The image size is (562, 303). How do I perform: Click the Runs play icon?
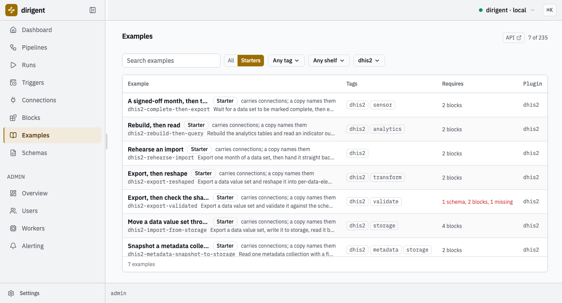point(13,65)
